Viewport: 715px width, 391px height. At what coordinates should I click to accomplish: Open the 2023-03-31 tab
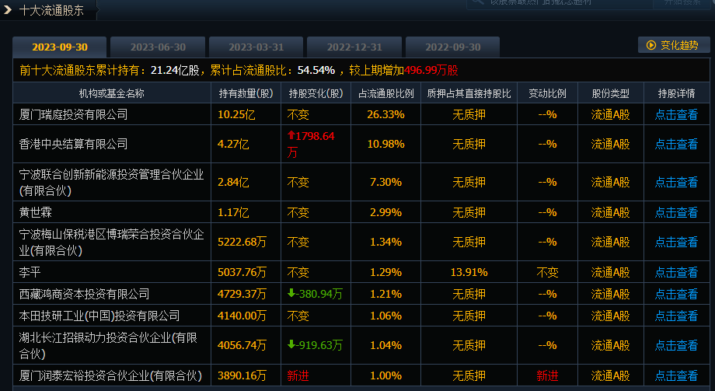point(256,47)
